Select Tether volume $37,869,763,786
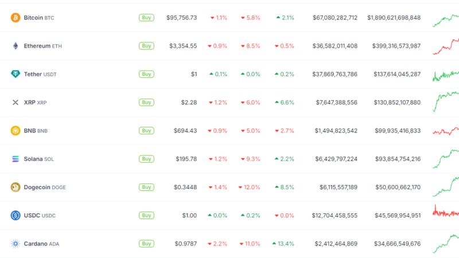This screenshot has height=258, width=459. coord(334,74)
